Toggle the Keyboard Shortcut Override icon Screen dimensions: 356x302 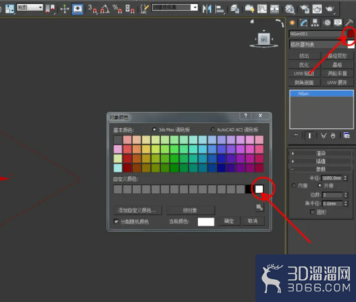tap(77, 9)
